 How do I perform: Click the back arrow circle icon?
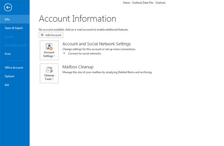pyautogui.click(x=8, y=7)
